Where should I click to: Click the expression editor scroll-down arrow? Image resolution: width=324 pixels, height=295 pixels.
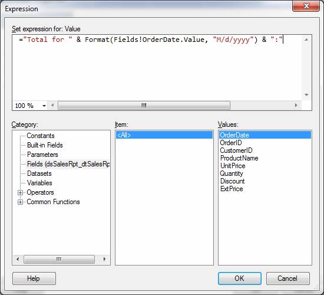point(306,95)
